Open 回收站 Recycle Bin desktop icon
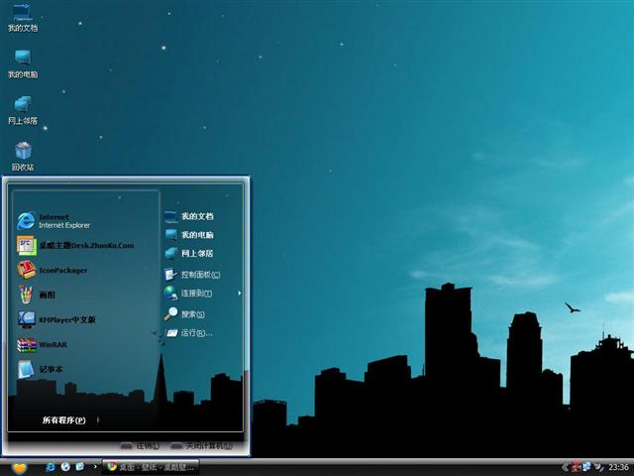This screenshot has height=476, width=634. point(23,154)
